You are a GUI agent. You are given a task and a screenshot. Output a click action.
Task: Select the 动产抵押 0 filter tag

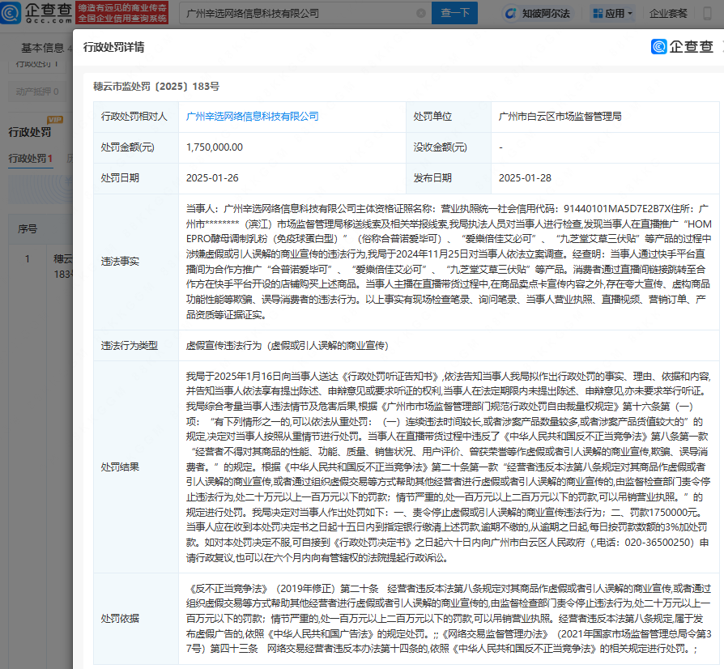(37, 92)
